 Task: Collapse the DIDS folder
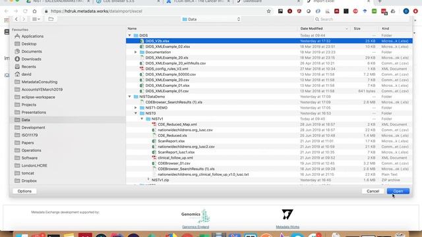coord(130,36)
